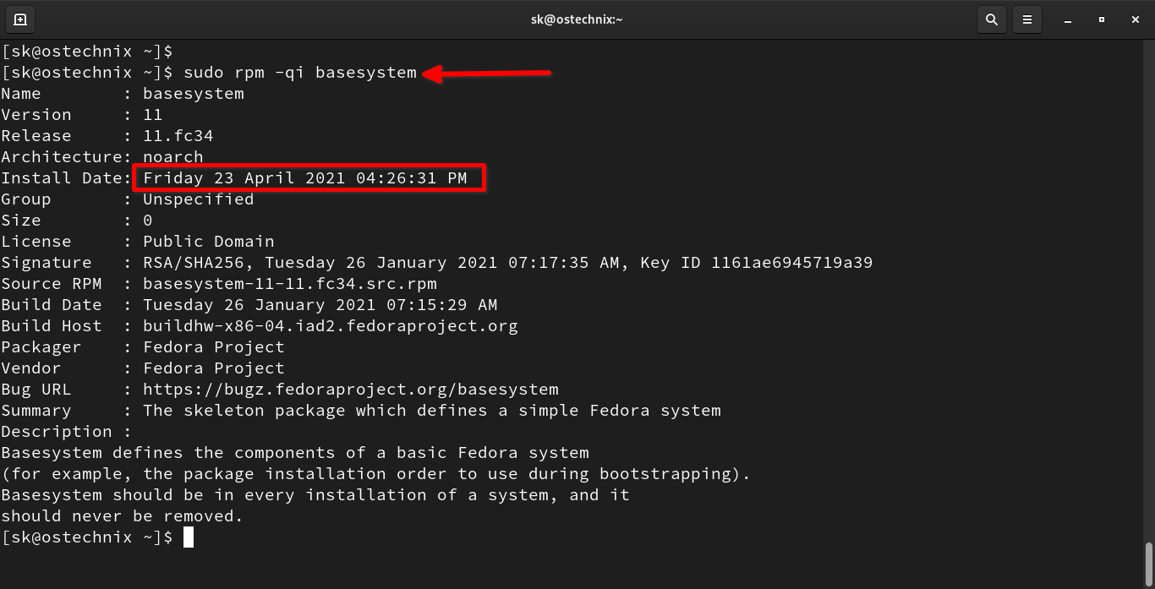Open the hamburger menu

pos(1026,19)
